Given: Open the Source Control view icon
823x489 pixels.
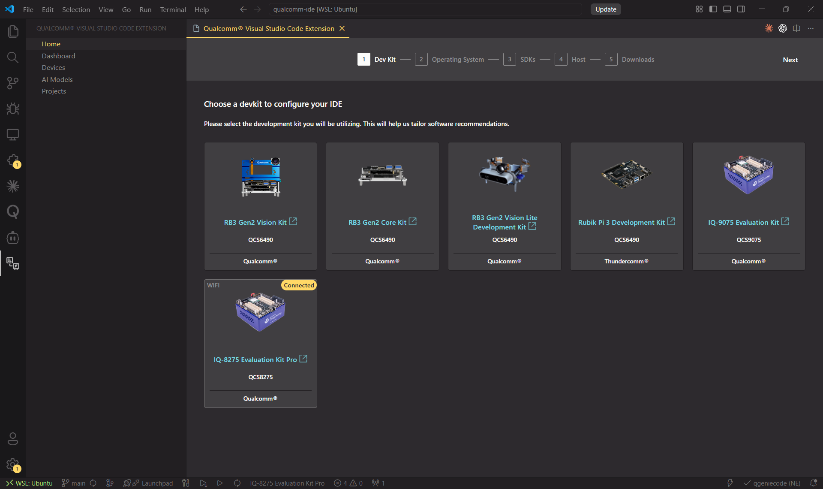Looking at the screenshot, I should point(13,83).
